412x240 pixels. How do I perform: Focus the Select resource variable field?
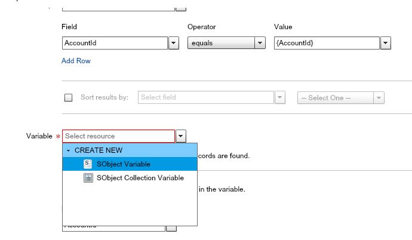pos(118,136)
